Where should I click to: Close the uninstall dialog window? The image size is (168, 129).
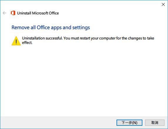[163, 4]
